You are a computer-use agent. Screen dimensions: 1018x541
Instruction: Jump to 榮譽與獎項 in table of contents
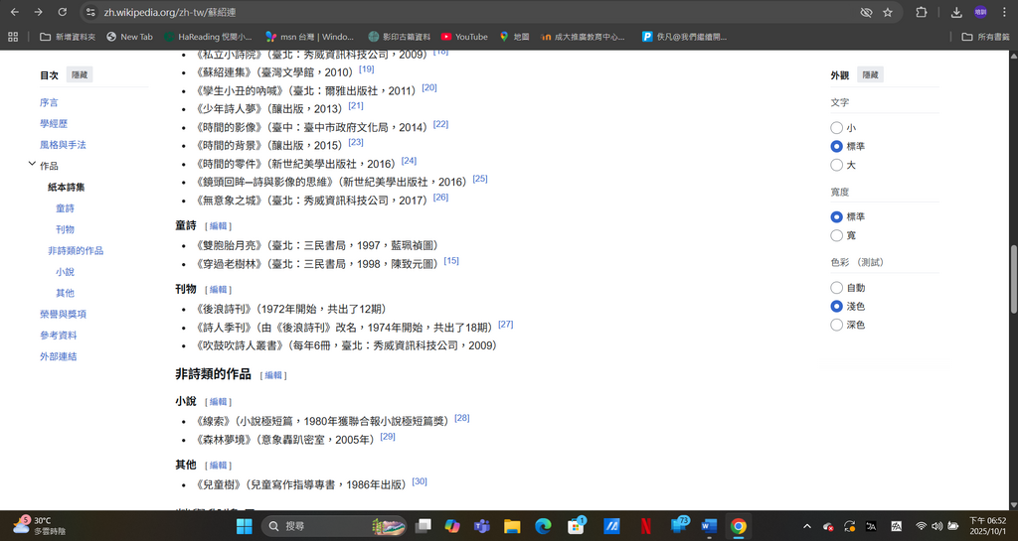63,314
